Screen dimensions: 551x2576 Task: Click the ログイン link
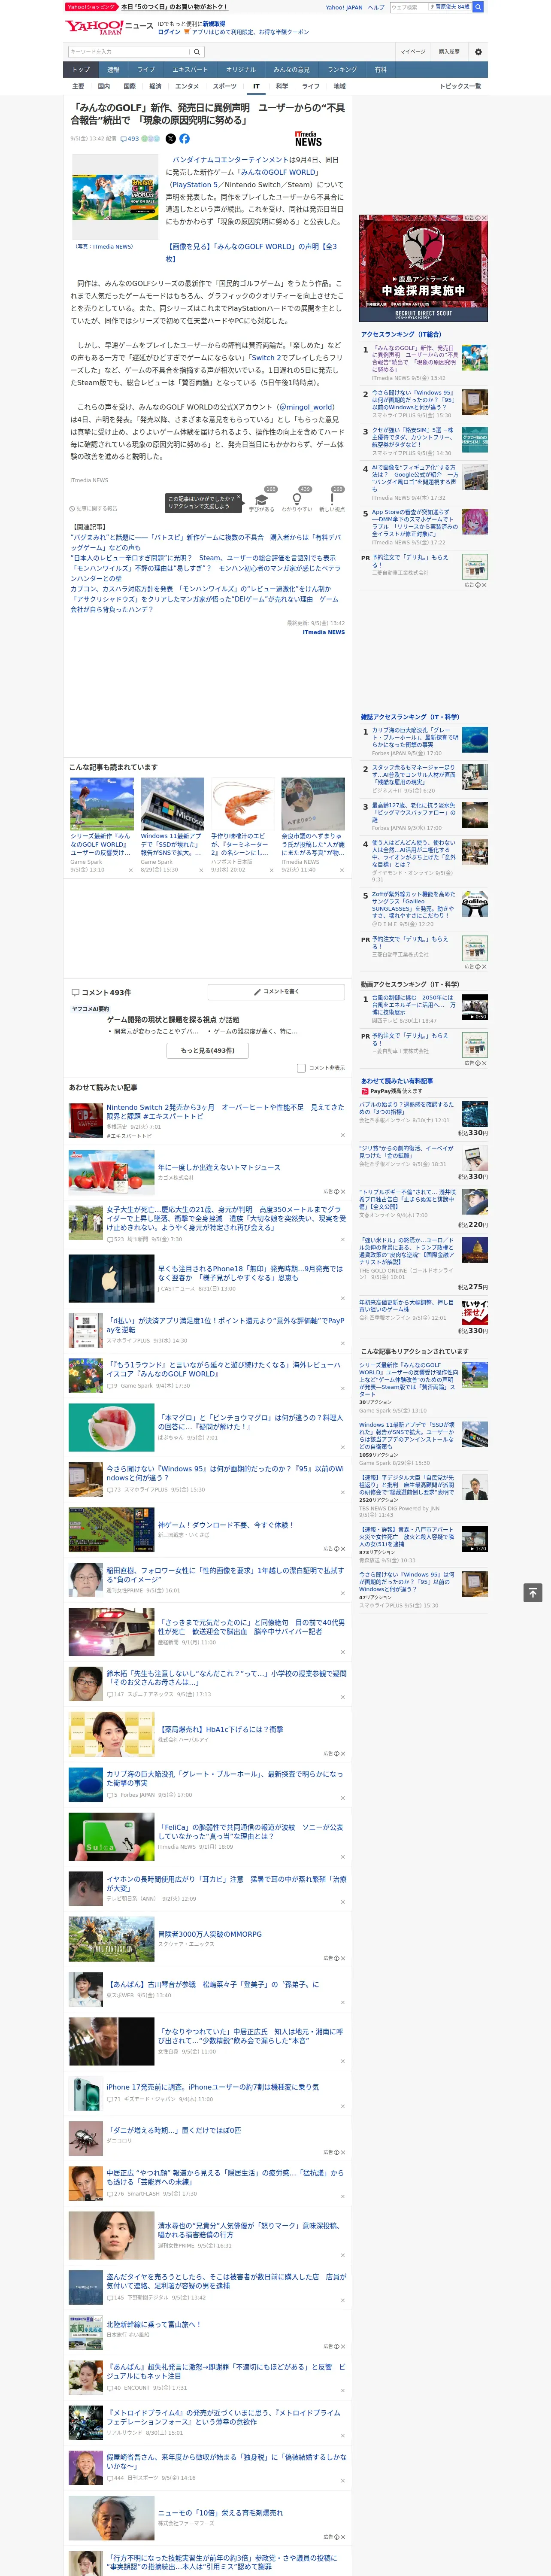pos(169,32)
